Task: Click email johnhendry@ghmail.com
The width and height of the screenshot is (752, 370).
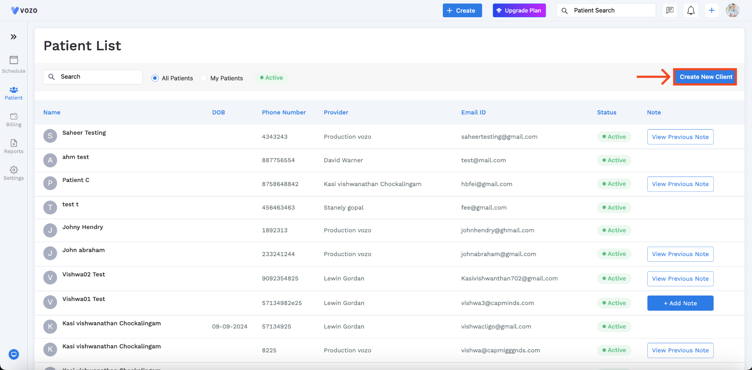Action: [x=498, y=230]
